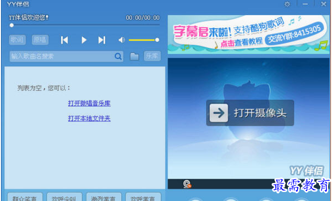Open the 打开本地文件夹 link
The image size is (334, 201).
point(89,118)
